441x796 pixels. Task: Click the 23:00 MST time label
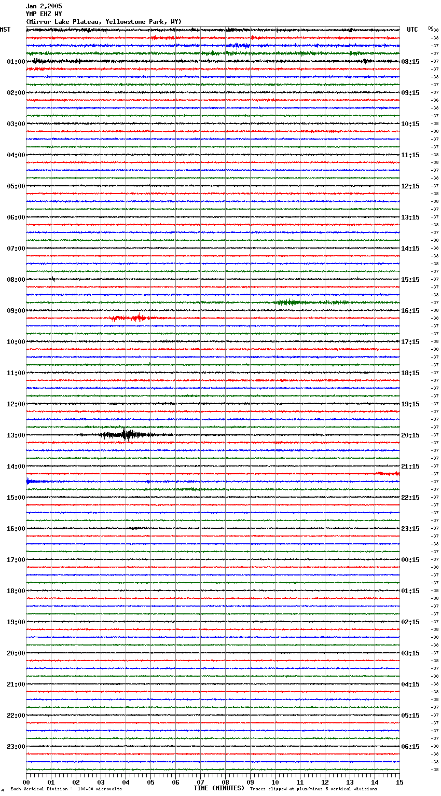tap(16, 747)
